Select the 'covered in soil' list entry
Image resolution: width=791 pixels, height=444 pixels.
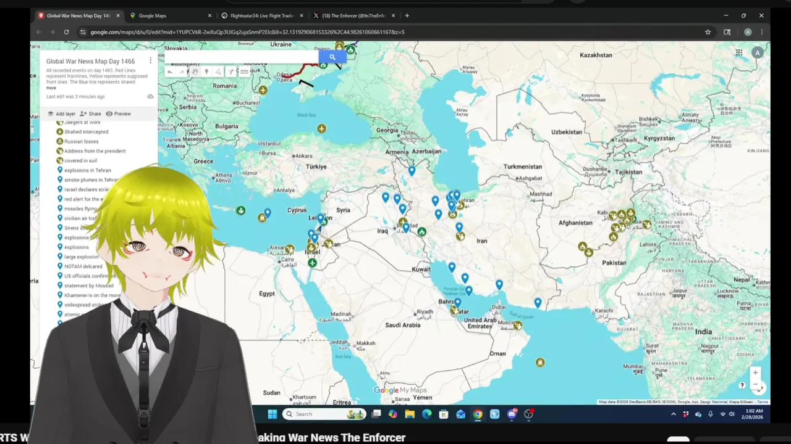click(x=80, y=160)
